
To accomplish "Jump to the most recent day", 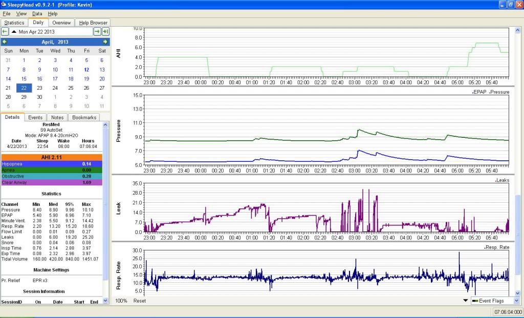I will pos(105,32).
